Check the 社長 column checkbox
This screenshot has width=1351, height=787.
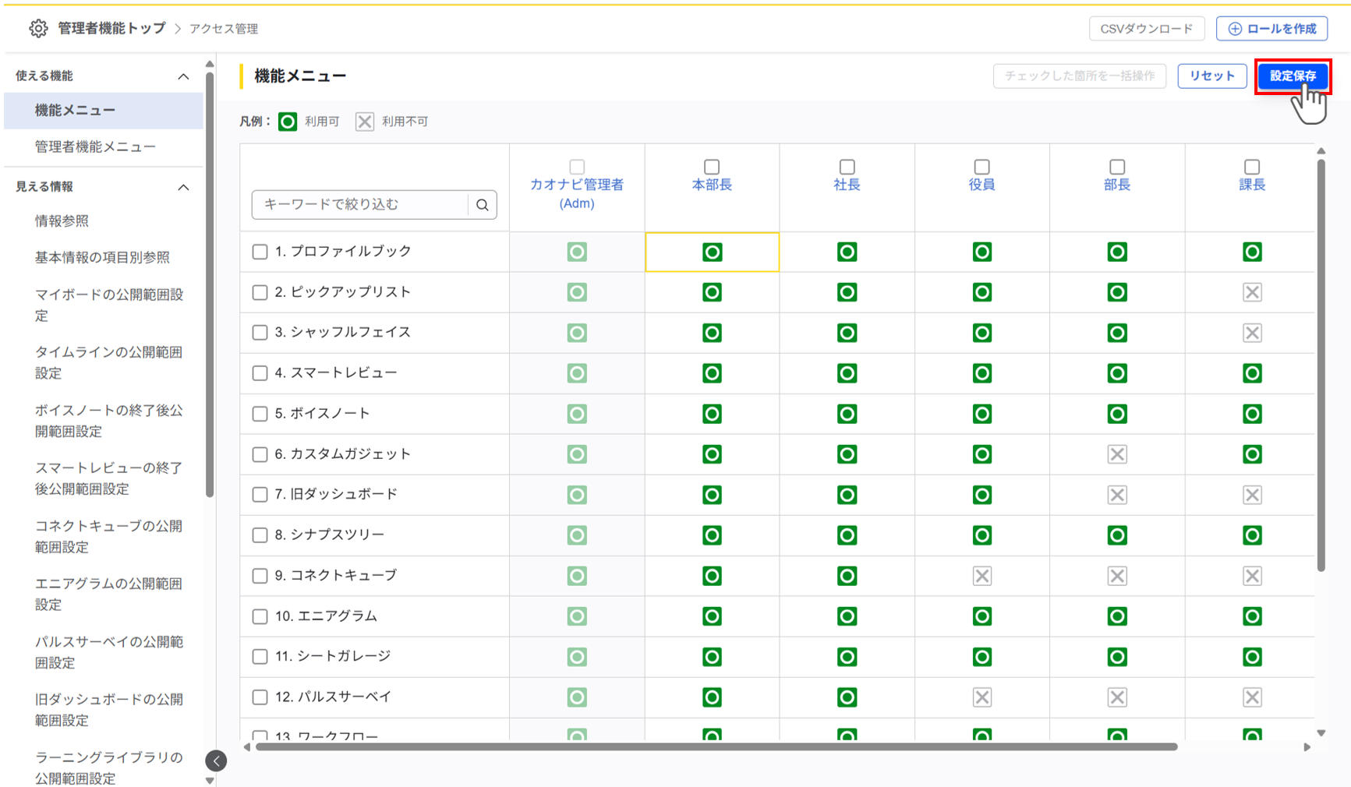pyautogui.click(x=847, y=167)
